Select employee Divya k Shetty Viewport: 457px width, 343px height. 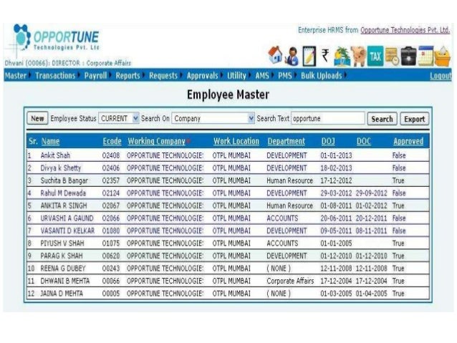pos(61,168)
